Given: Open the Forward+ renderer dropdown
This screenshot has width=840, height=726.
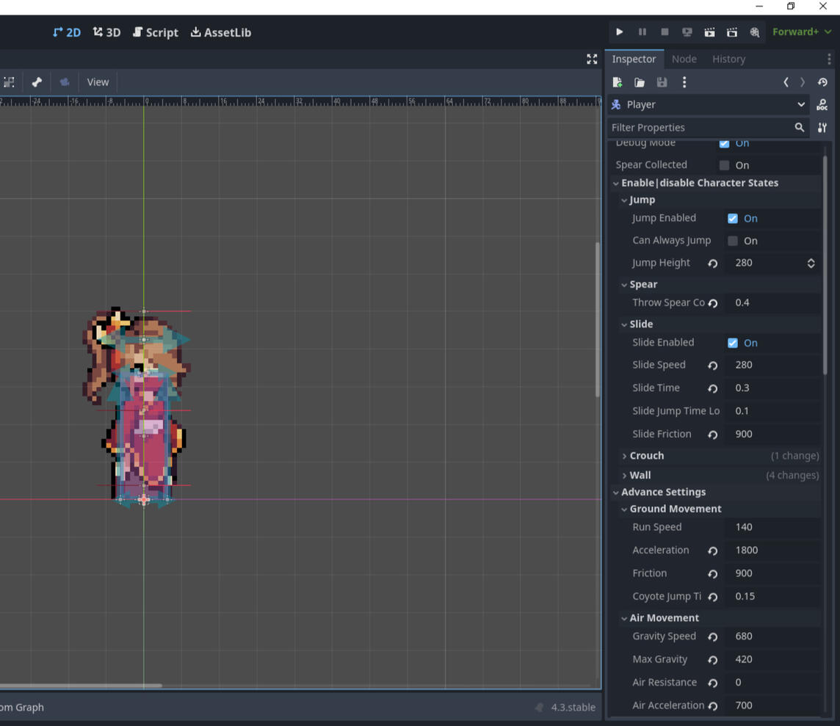Looking at the screenshot, I should (x=802, y=32).
